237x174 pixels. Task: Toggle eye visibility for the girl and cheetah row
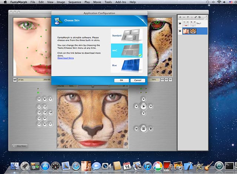tap(180, 31)
